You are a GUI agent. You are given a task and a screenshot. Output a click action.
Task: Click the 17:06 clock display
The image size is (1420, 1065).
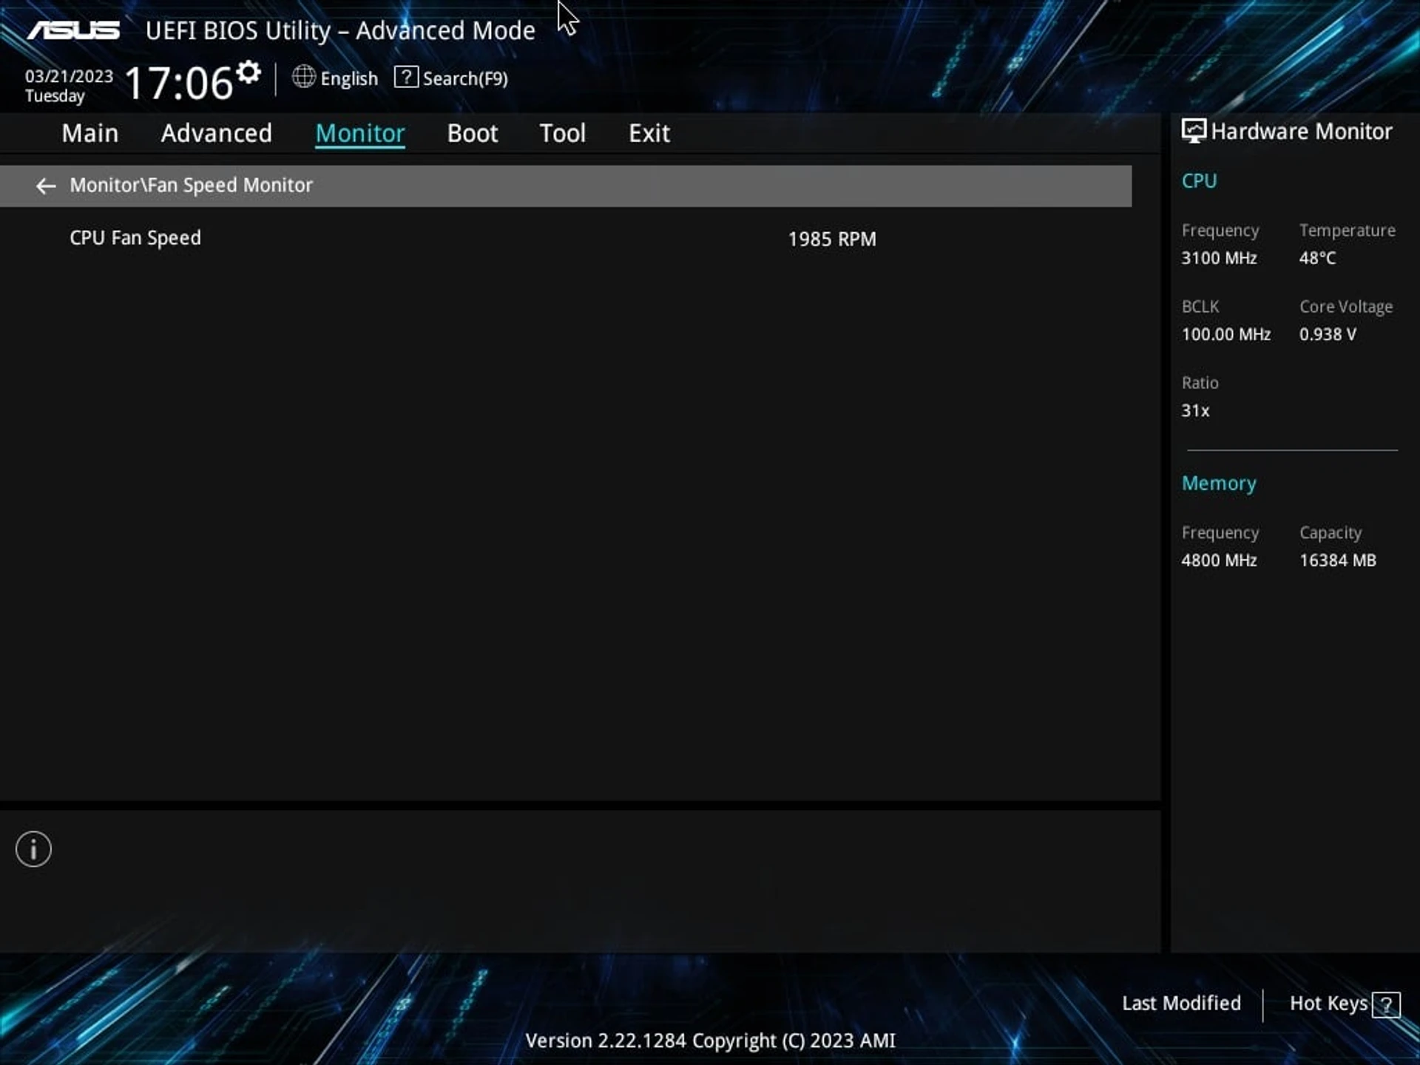(179, 83)
